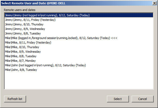Confirm with the Select button

[118, 99]
